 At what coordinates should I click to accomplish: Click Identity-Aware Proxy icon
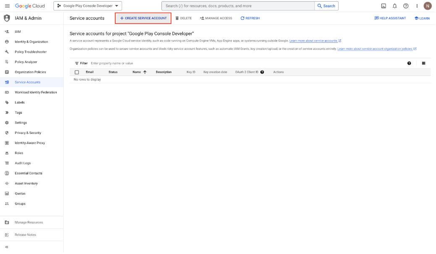point(7,143)
